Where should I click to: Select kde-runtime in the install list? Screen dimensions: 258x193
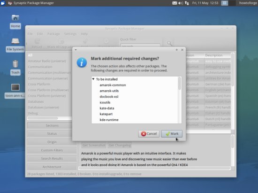[x=109, y=120]
